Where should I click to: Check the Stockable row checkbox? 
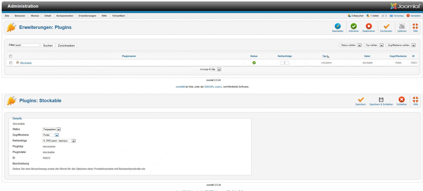11,63
